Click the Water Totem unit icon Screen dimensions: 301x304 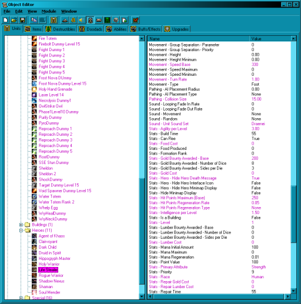point(34,196)
